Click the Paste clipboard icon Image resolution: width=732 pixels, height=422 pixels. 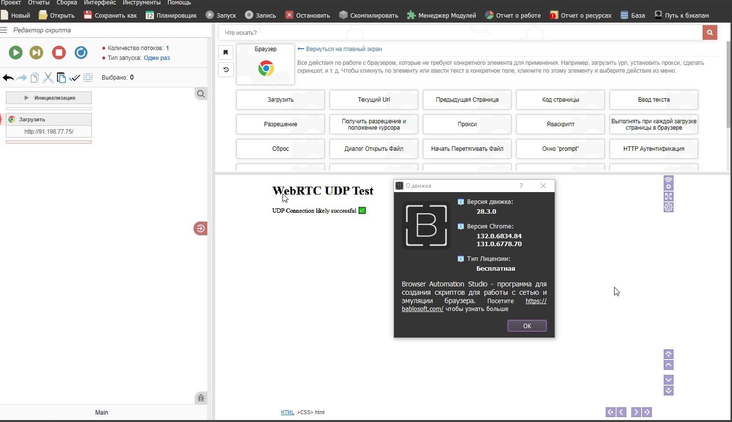(x=61, y=78)
